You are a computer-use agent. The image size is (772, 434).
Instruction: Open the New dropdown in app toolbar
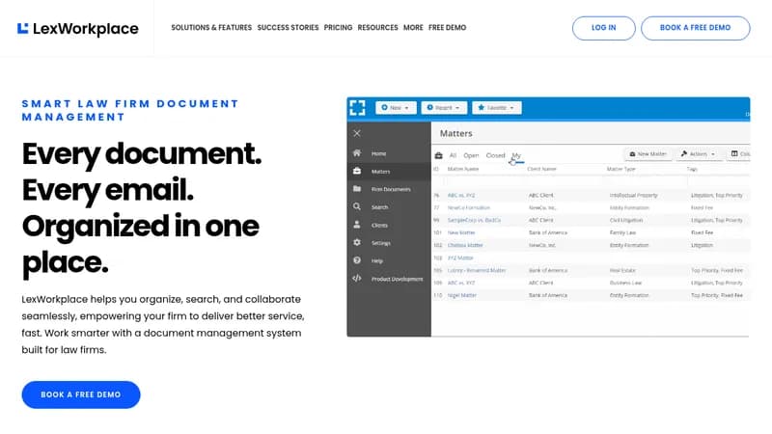point(396,108)
